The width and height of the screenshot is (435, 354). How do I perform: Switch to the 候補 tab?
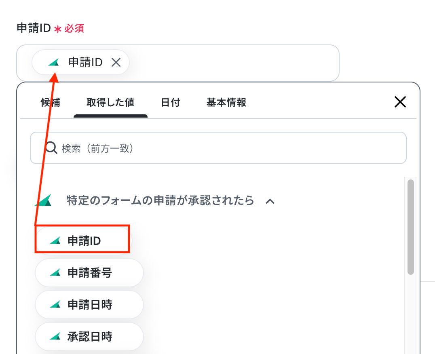pyautogui.click(x=50, y=102)
